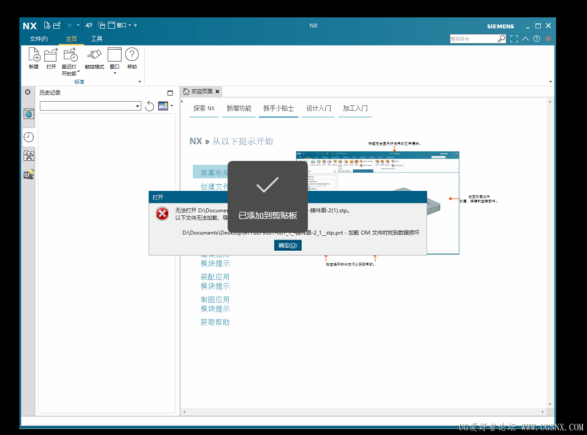Image resolution: width=587 pixels, height=435 pixels.
Task: Click the horizontal scrollbar right arrow
Action: click(x=543, y=412)
